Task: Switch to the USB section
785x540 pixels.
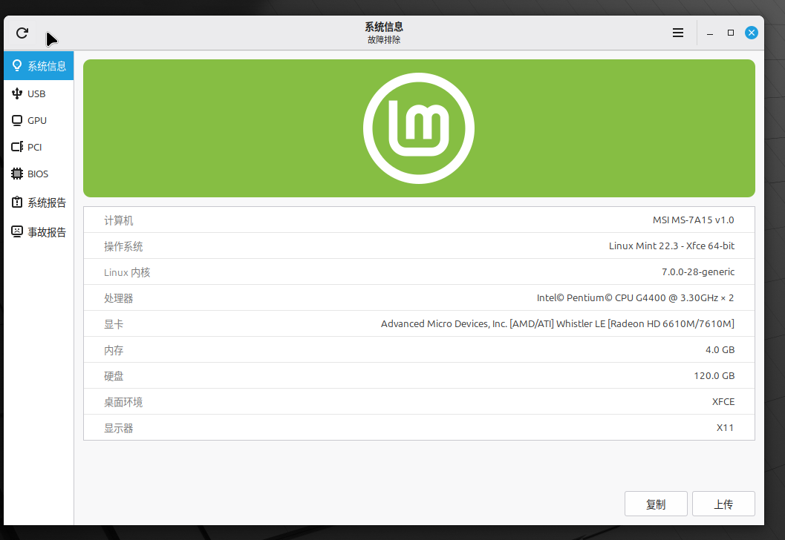Action: point(39,93)
